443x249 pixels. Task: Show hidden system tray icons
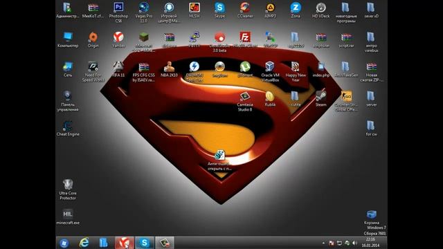pos(323,243)
